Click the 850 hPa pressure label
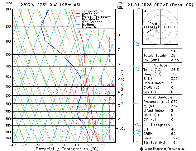 (9, 126)
